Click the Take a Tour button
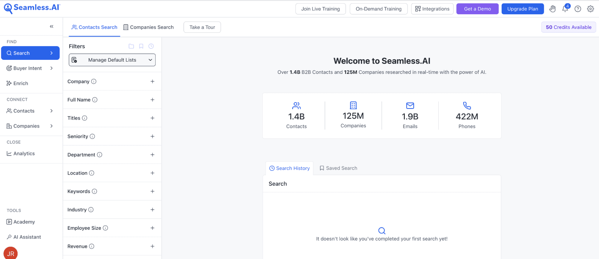The image size is (599, 259). coord(202,27)
